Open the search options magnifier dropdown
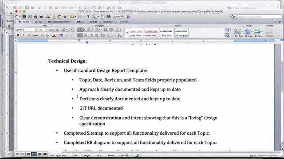Screen dimensions: 284x159 [233, 17]
